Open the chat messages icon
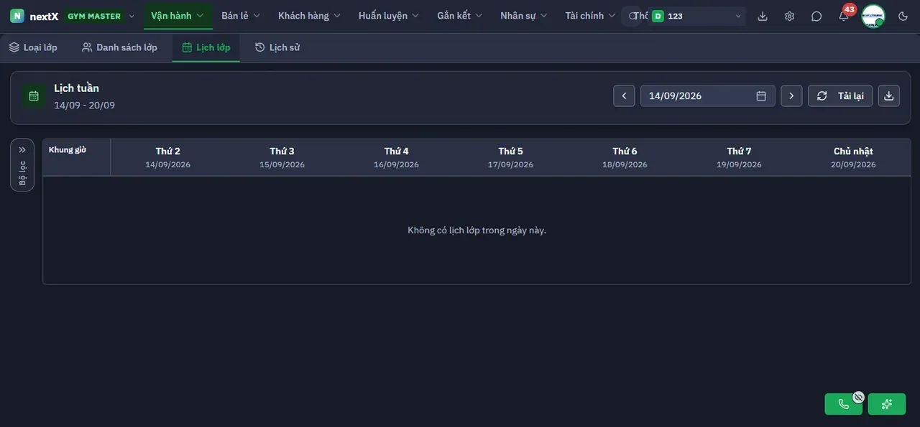Image resolution: width=920 pixels, height=427 pixels. tap(816, 16)
